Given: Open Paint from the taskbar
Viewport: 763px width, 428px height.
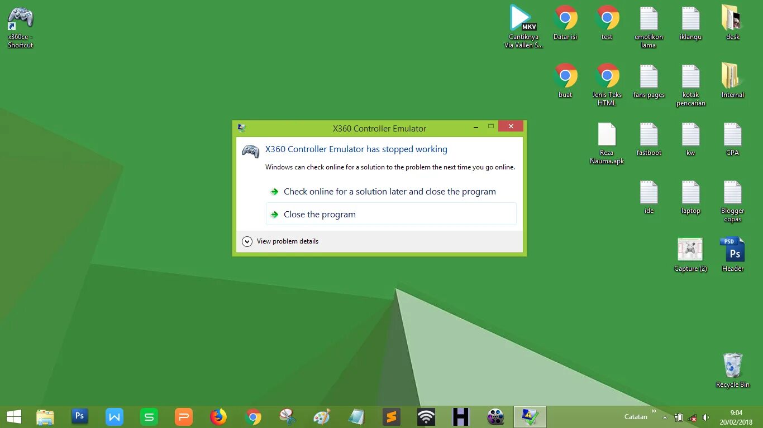Looking at the screenshot, I should click(x=322, y=417).
